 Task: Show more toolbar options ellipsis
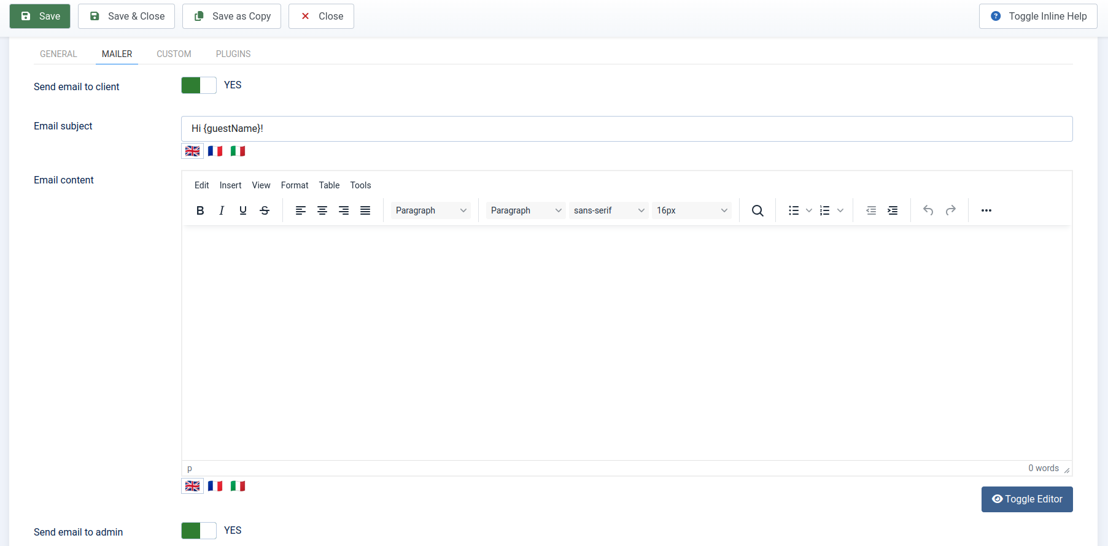click(x=986, y=210)
